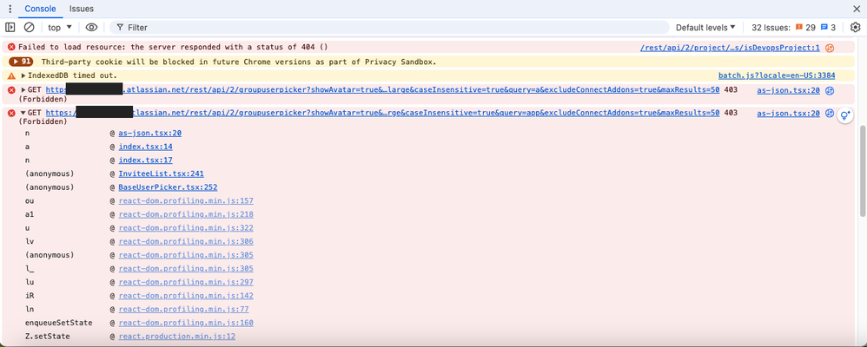Viewport: 867px width, 347px height.
Task: Click the network icon on the second GET error
Action: [x=830, y=114]
